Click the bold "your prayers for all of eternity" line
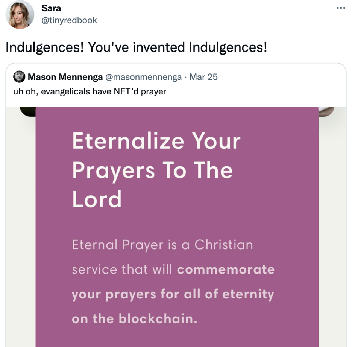 [x=173, y=294]
